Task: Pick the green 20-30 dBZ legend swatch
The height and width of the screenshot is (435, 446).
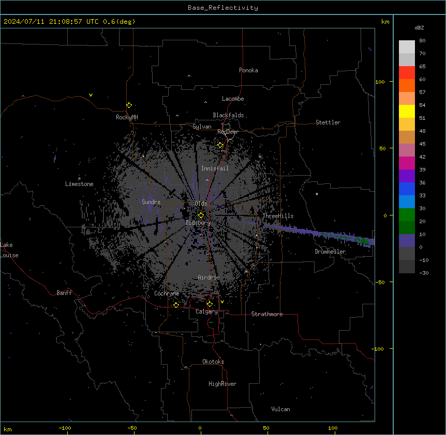Action: [x=407, y=215]
